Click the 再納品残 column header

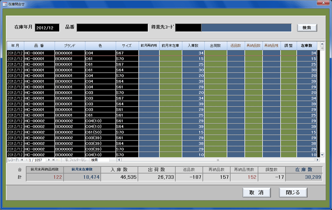(271, 46)
